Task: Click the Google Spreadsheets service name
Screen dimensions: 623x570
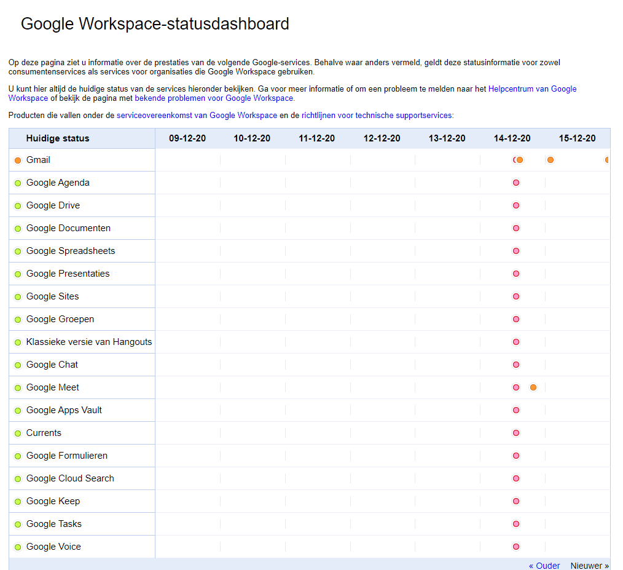Action: coord(71,251)
